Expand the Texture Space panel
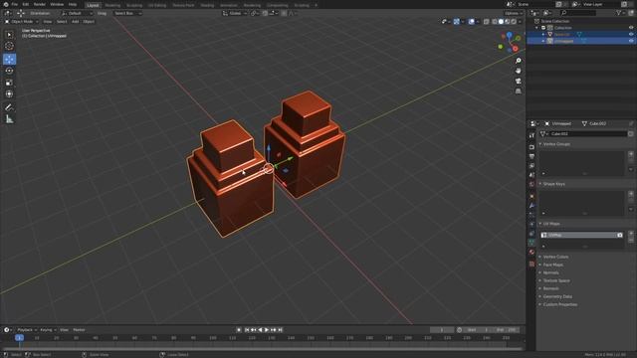This screenshot has width=637, height=358. tap(555, 280)
